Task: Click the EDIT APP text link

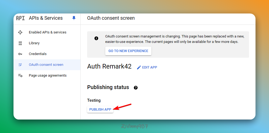Action: tap(149, 67)
